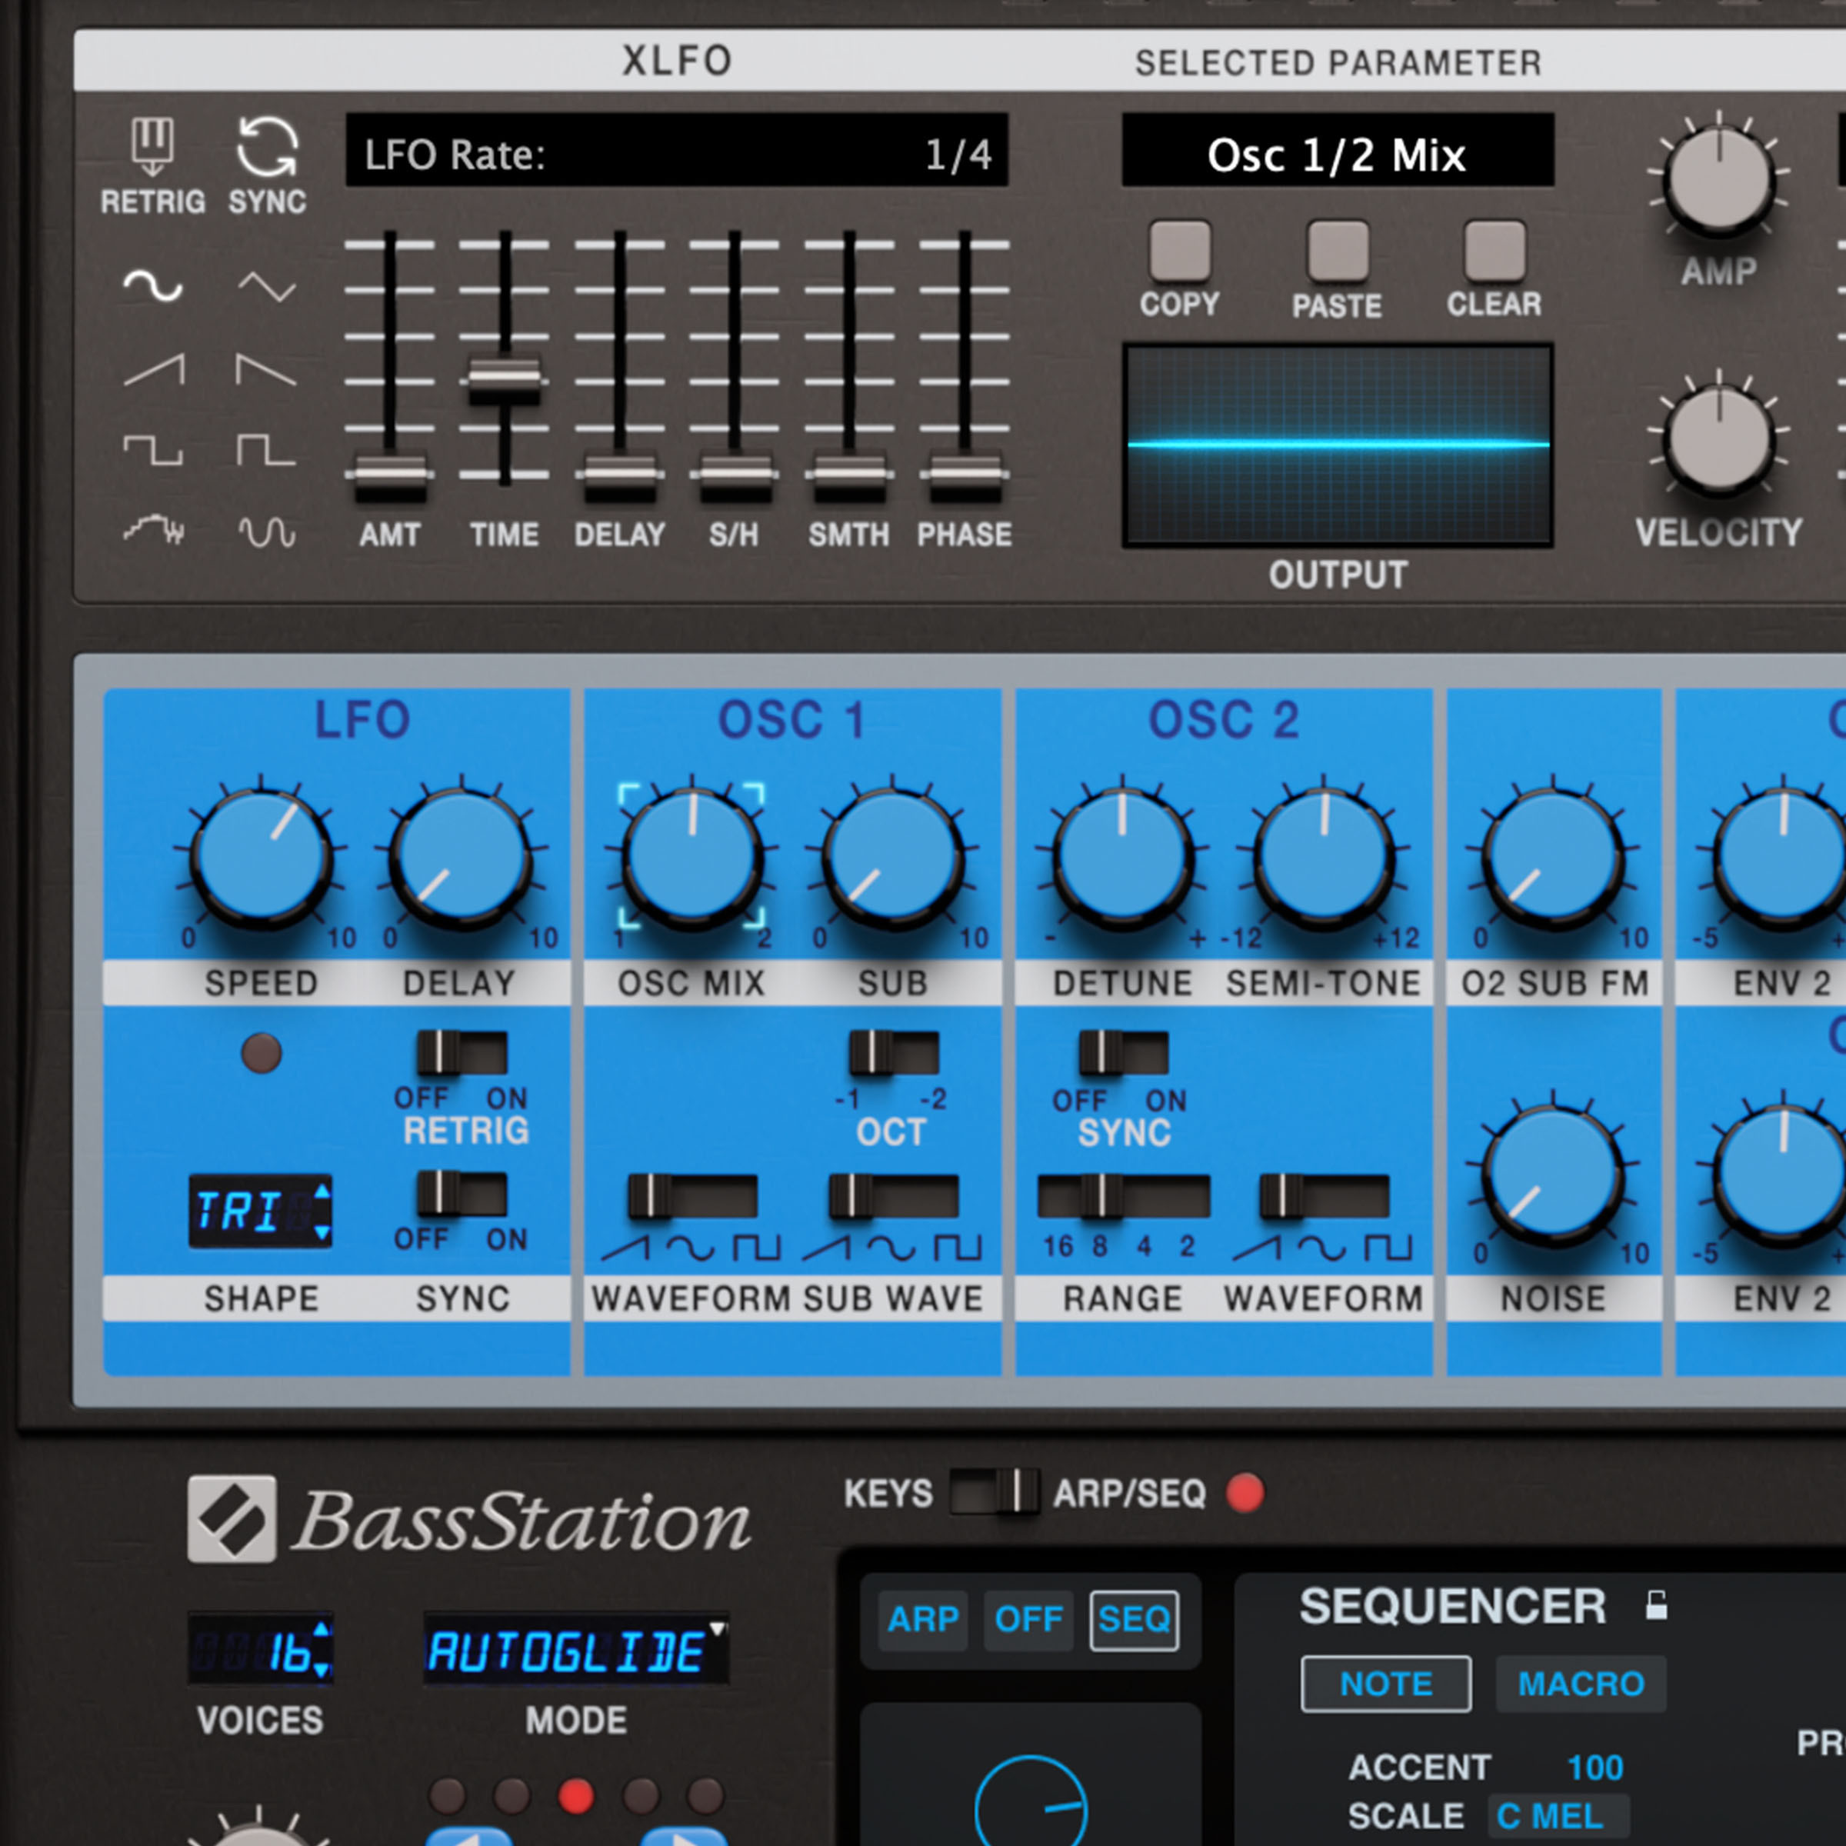1846x1846 pixels.
Task: Open the LFO shape TRI selector
Action: pyautogui.click(x=250, y=1211)
